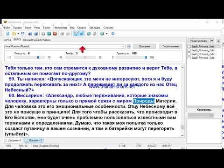Viewport: 224px width, 168px height.
Task: Click the teal Pause reading icon
Action: pos(49,34)
